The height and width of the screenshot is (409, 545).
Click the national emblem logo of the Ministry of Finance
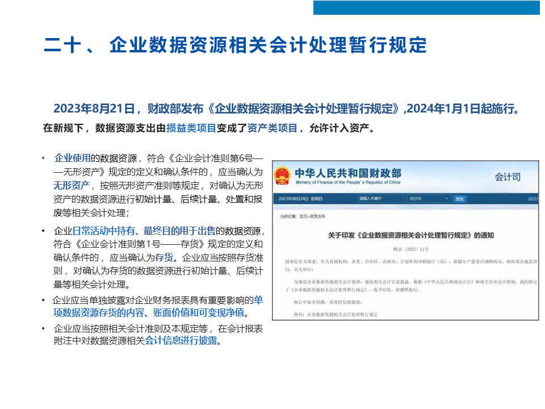(x=282, y=176)
